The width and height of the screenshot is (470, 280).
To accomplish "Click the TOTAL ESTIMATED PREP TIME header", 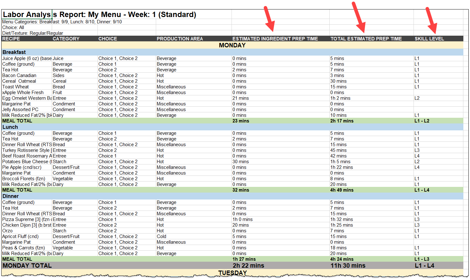I will click(366, 39).
